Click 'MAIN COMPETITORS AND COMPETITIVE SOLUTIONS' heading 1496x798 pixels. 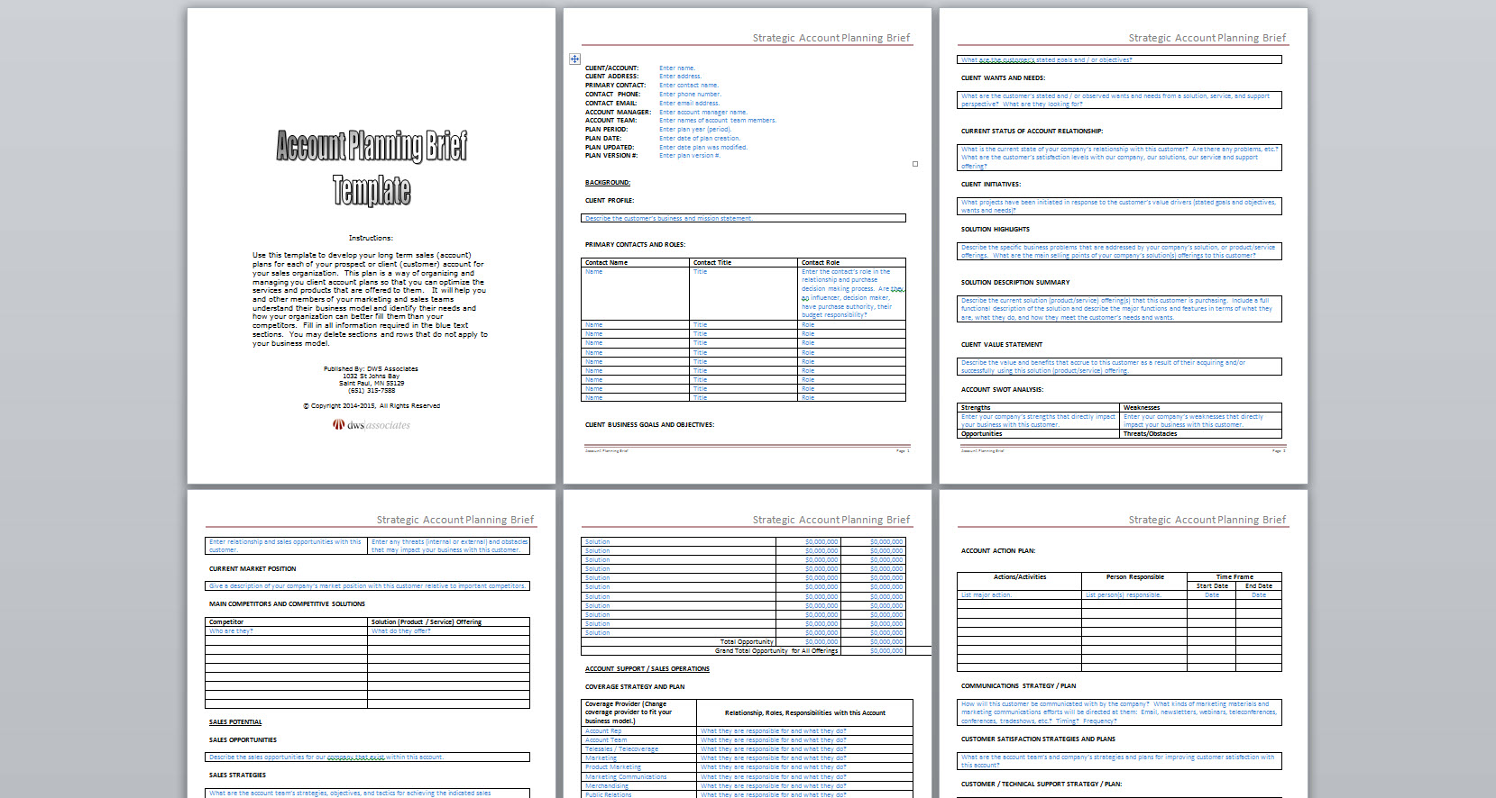(287, 604)
